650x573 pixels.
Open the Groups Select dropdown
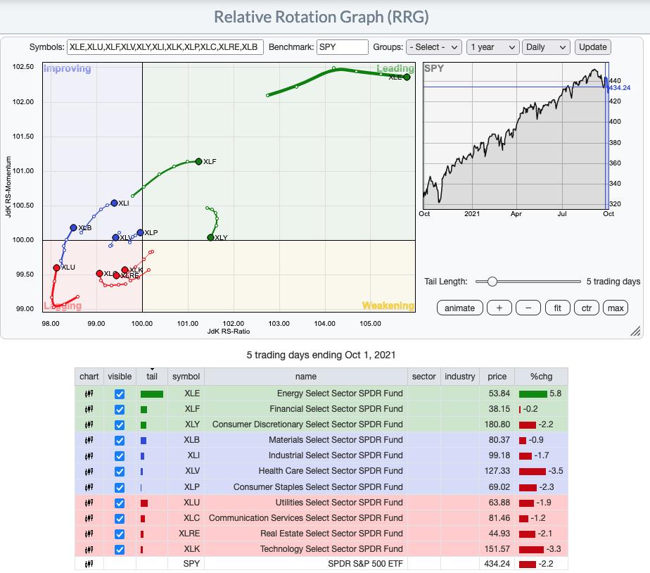433,47
